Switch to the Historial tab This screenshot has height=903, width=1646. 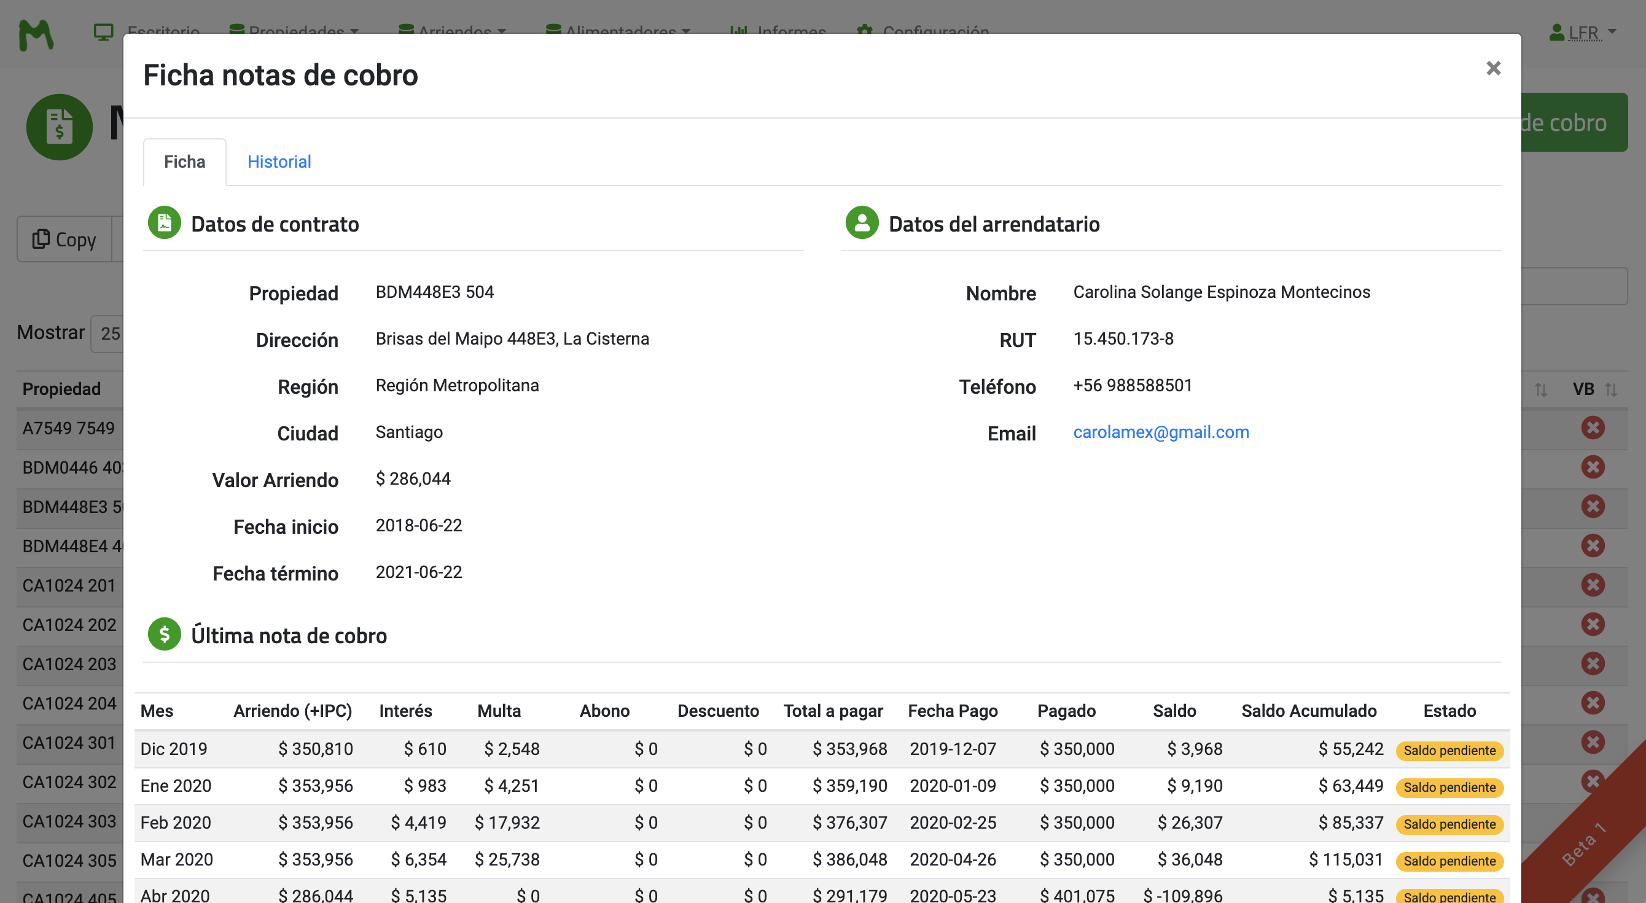click(x=279, y=162)
